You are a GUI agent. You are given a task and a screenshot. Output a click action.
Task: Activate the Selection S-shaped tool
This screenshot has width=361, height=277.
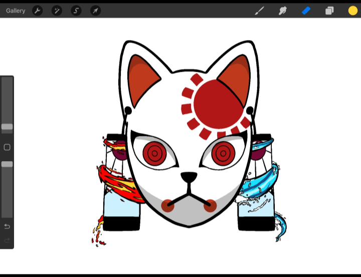[x=76, y=11]
